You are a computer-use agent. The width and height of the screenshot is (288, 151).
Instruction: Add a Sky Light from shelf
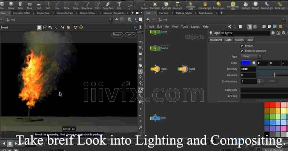click(246, 5)
